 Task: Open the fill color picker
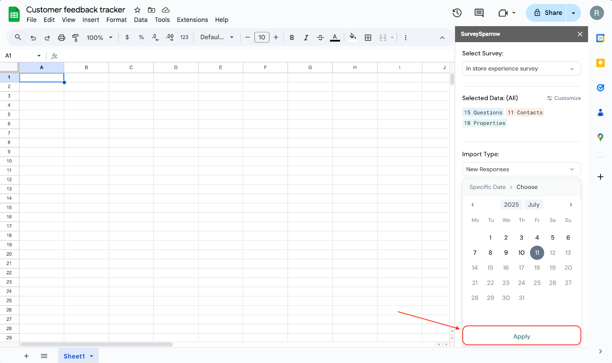pos(353,37)
